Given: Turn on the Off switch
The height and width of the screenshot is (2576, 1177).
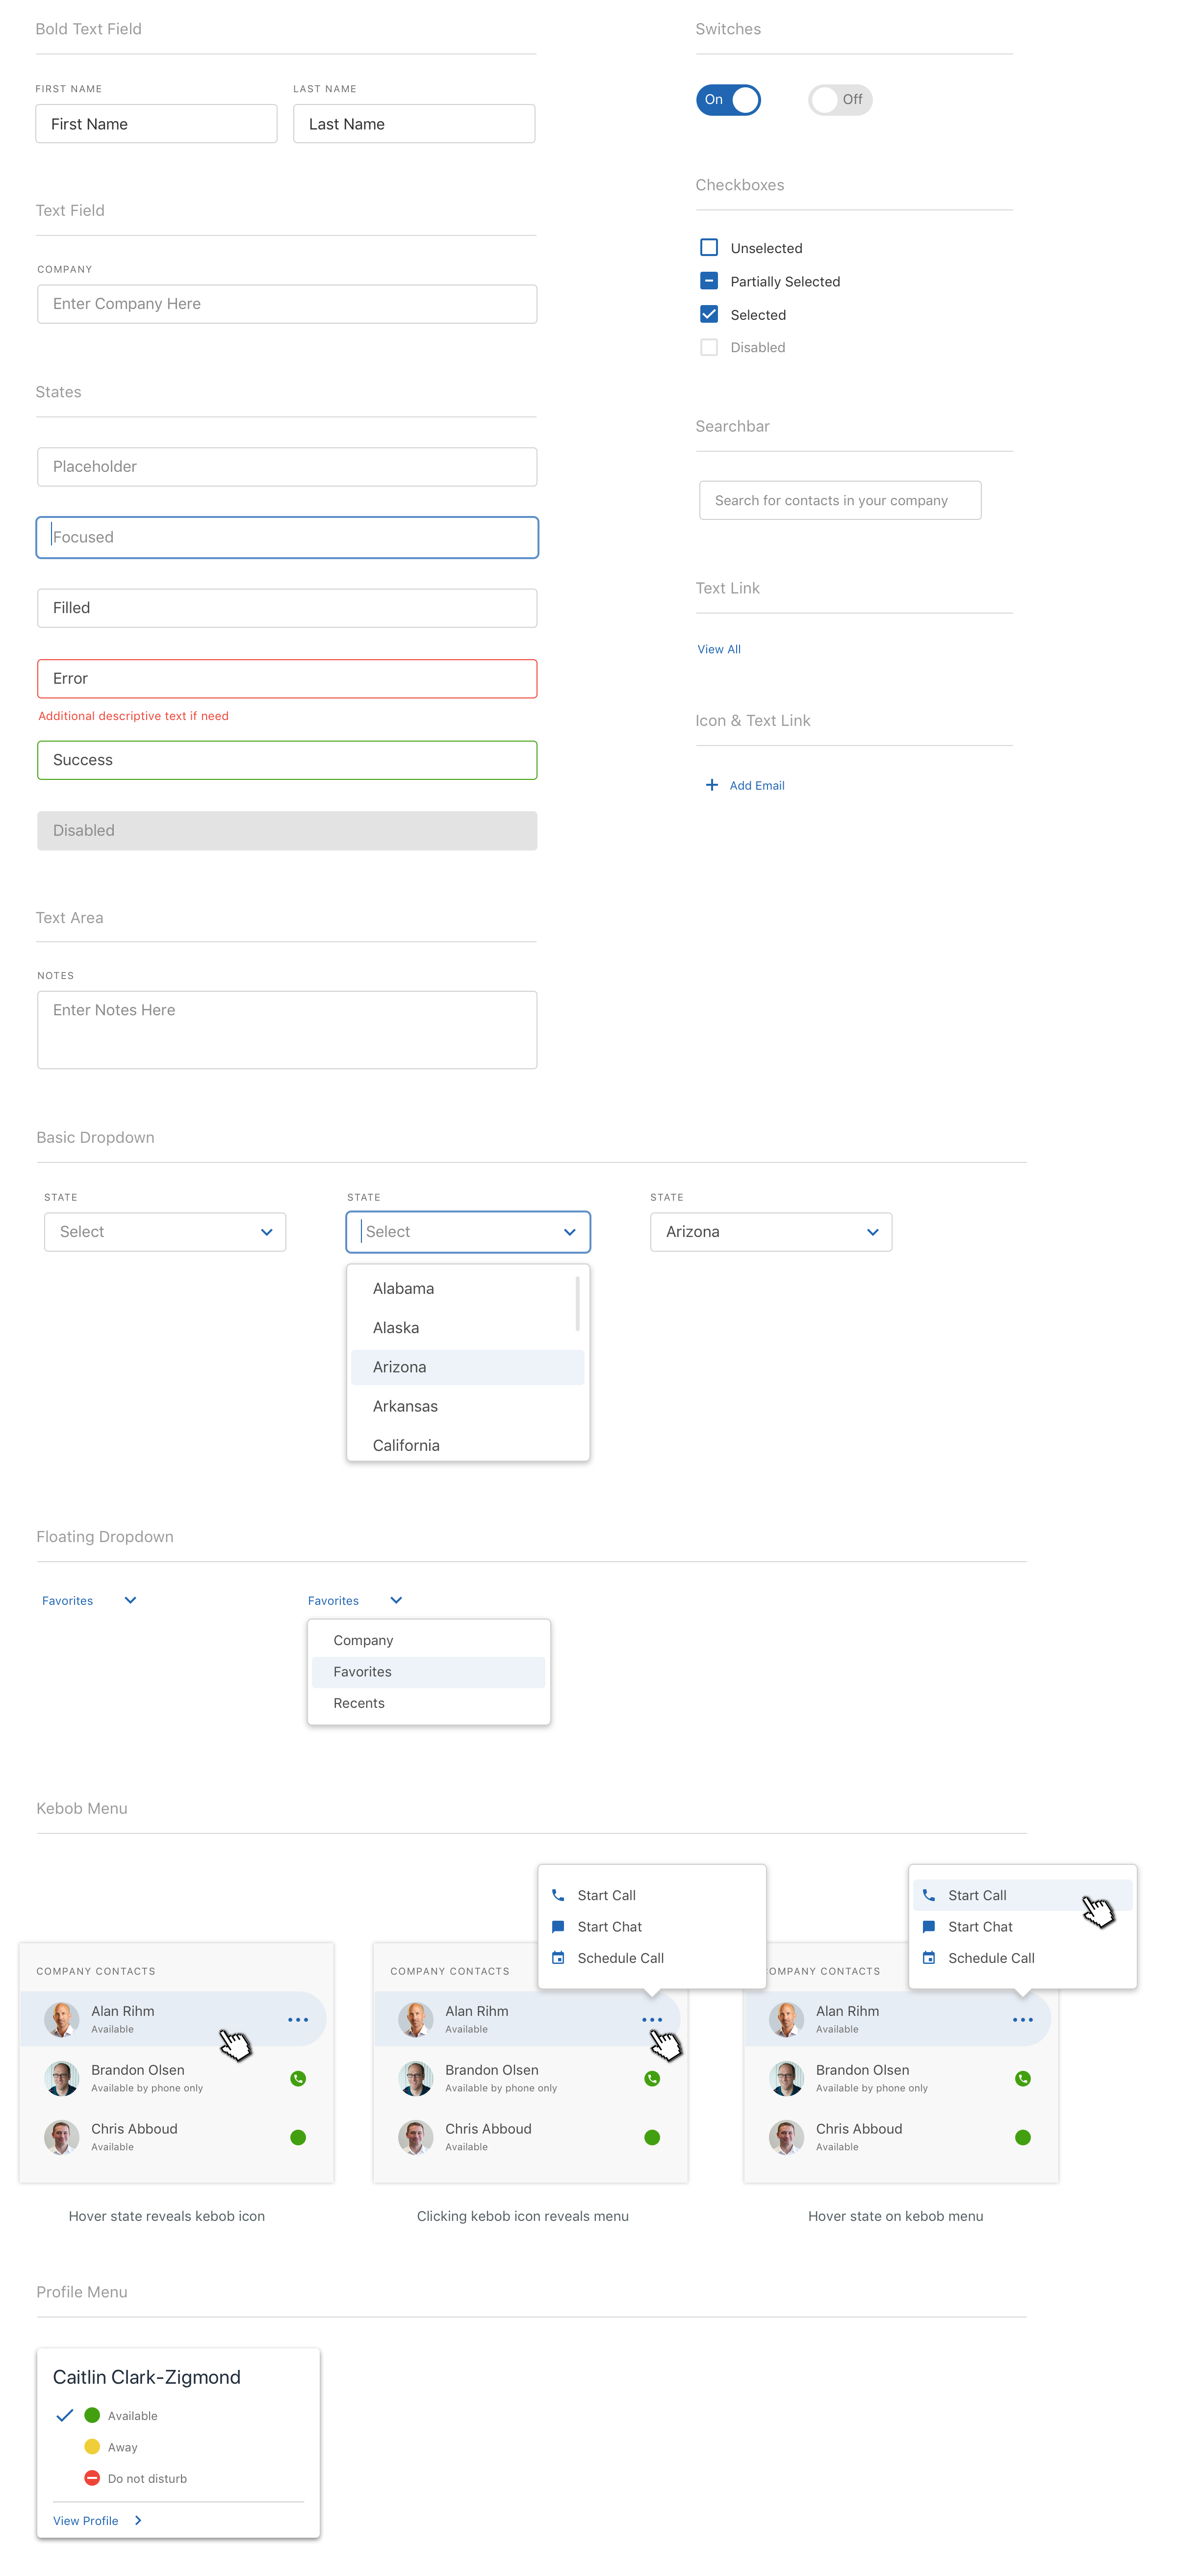Looking at the screenshot, I should pos(840,100).
